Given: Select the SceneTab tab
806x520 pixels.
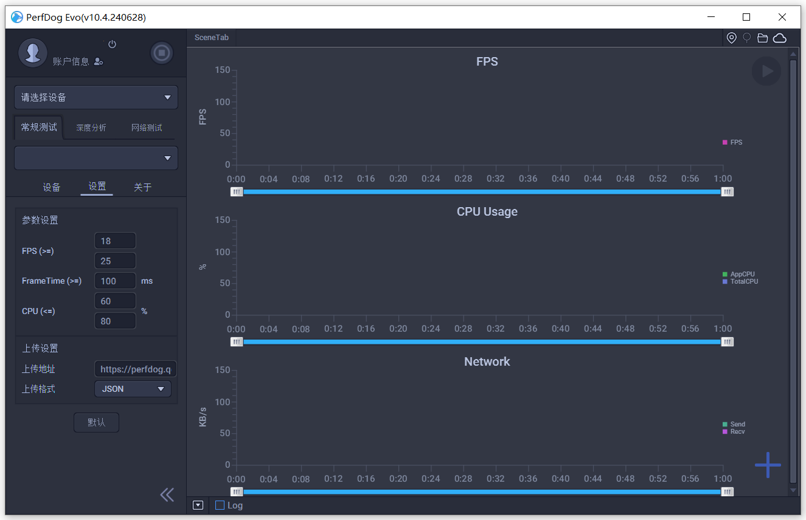Looking at the screenshot, I should pyautogui.click(x=212, y=38).
